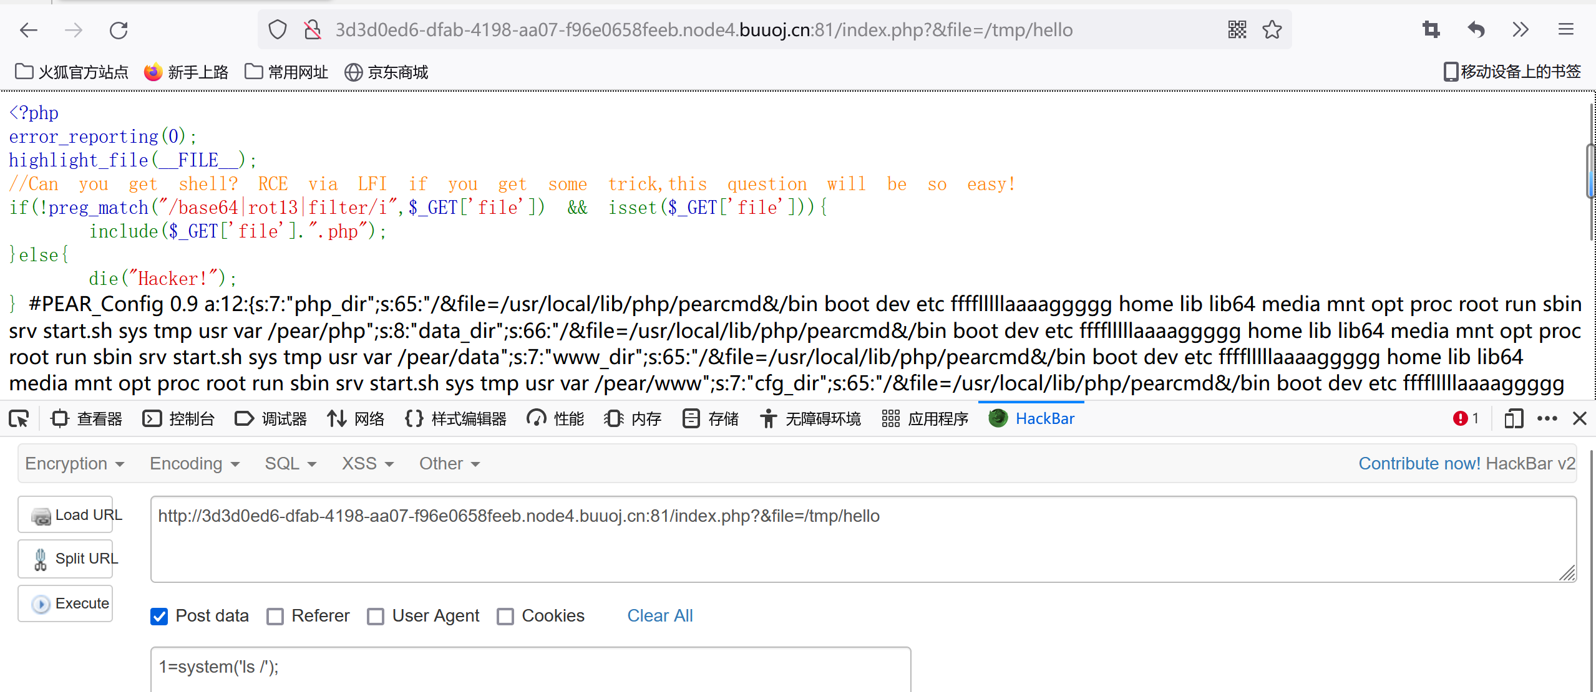
Task: Enable the Referer checkbox
Action: [275, 617]
